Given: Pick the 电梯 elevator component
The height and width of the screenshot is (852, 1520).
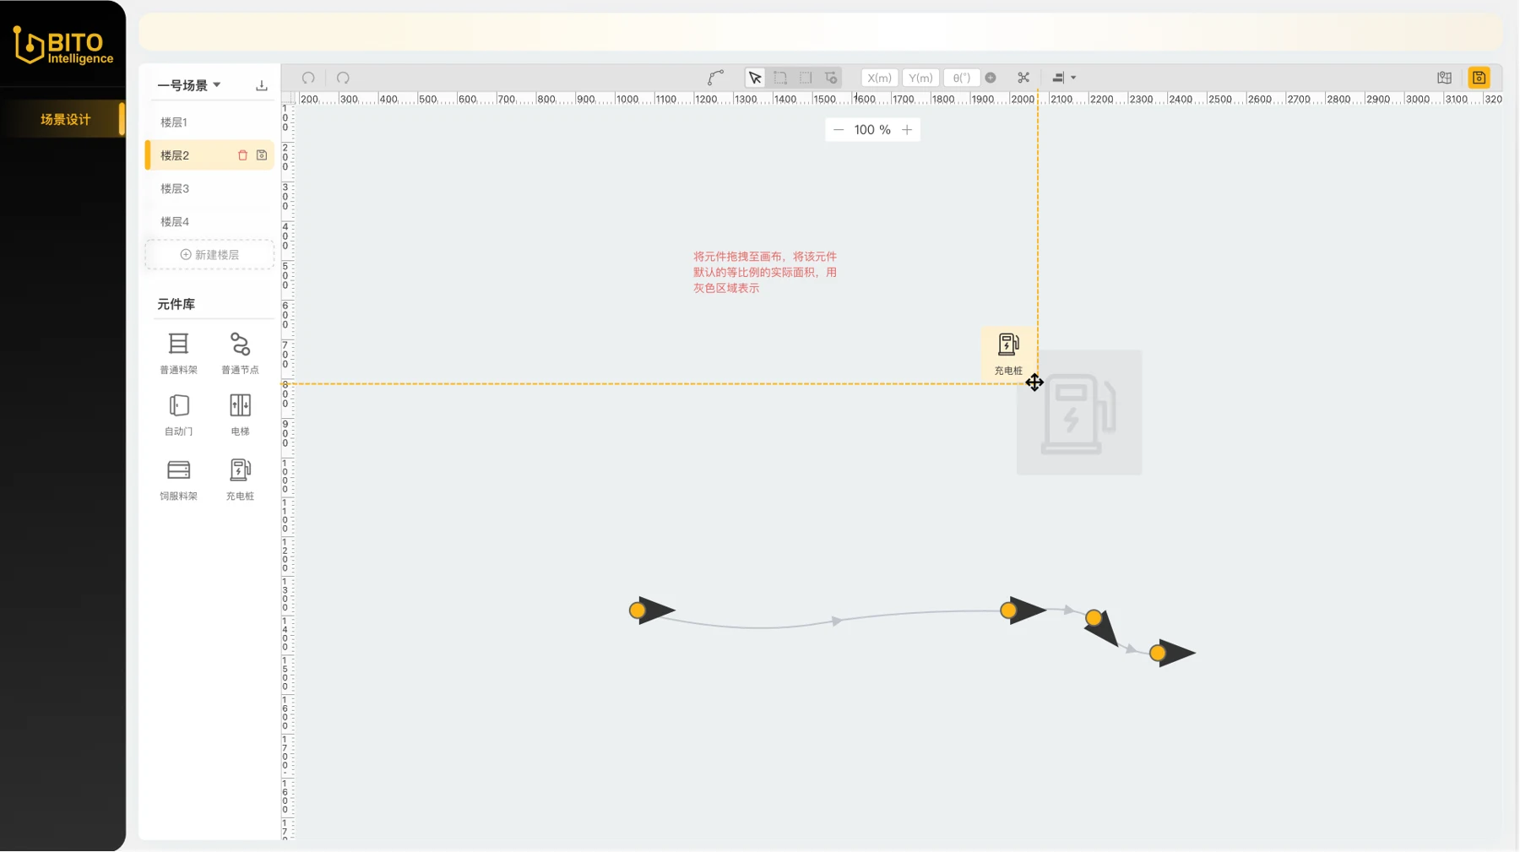Looking at the screenshot, I should (240, 415).
